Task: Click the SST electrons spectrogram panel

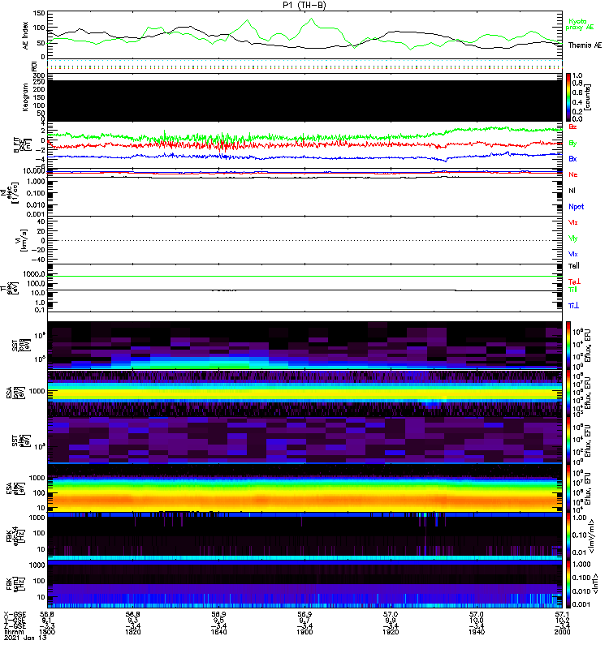Action: click(304, 441)
